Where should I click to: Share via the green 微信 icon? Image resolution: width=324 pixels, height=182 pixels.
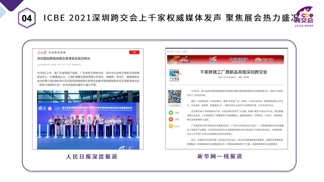point(171,113)
